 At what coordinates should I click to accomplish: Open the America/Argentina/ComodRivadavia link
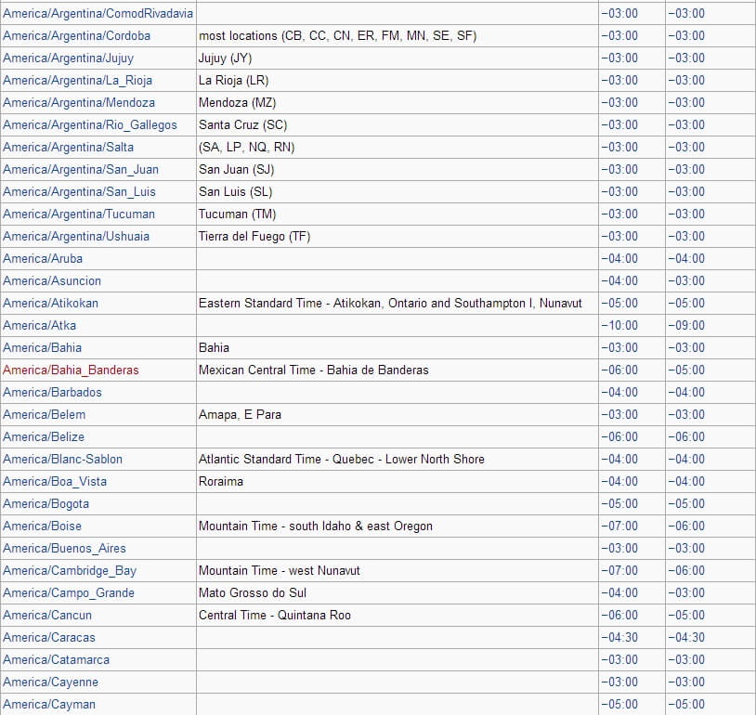(98, 14)
